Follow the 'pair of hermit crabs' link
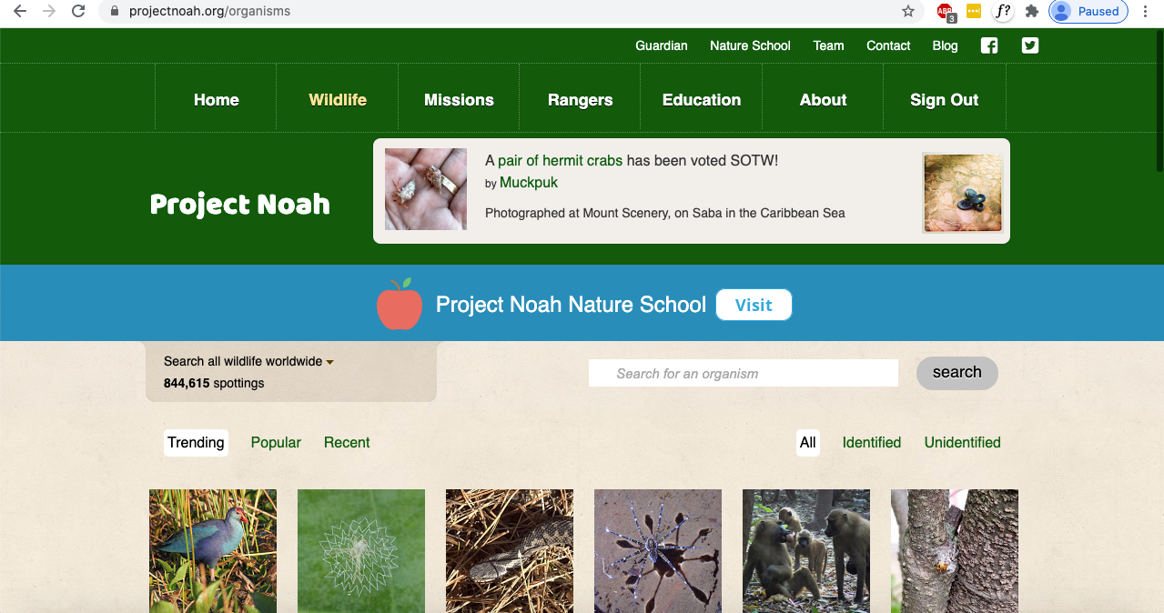The image size is (1164, 613). click(560, 161)
